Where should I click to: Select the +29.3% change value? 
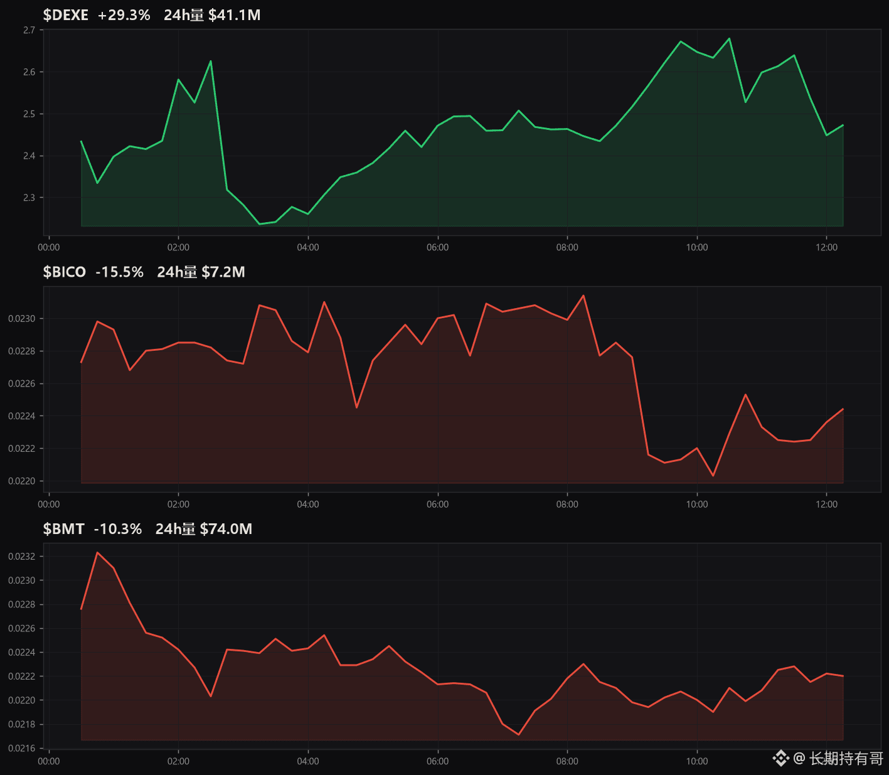(x=124, y=15)
